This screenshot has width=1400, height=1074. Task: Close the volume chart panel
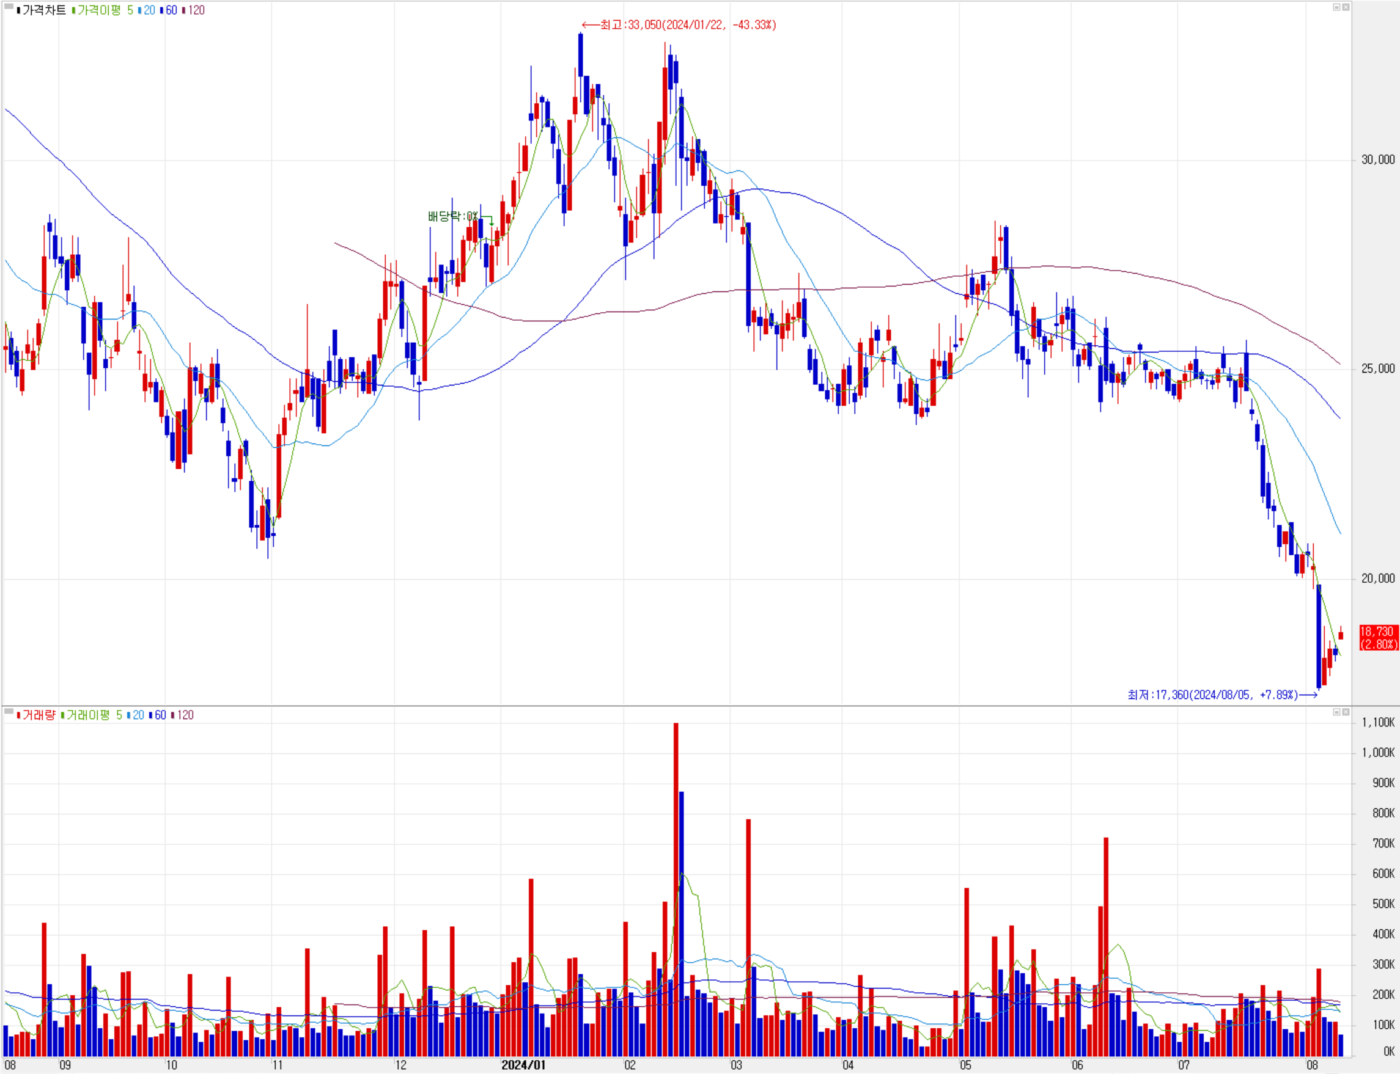1345,712
